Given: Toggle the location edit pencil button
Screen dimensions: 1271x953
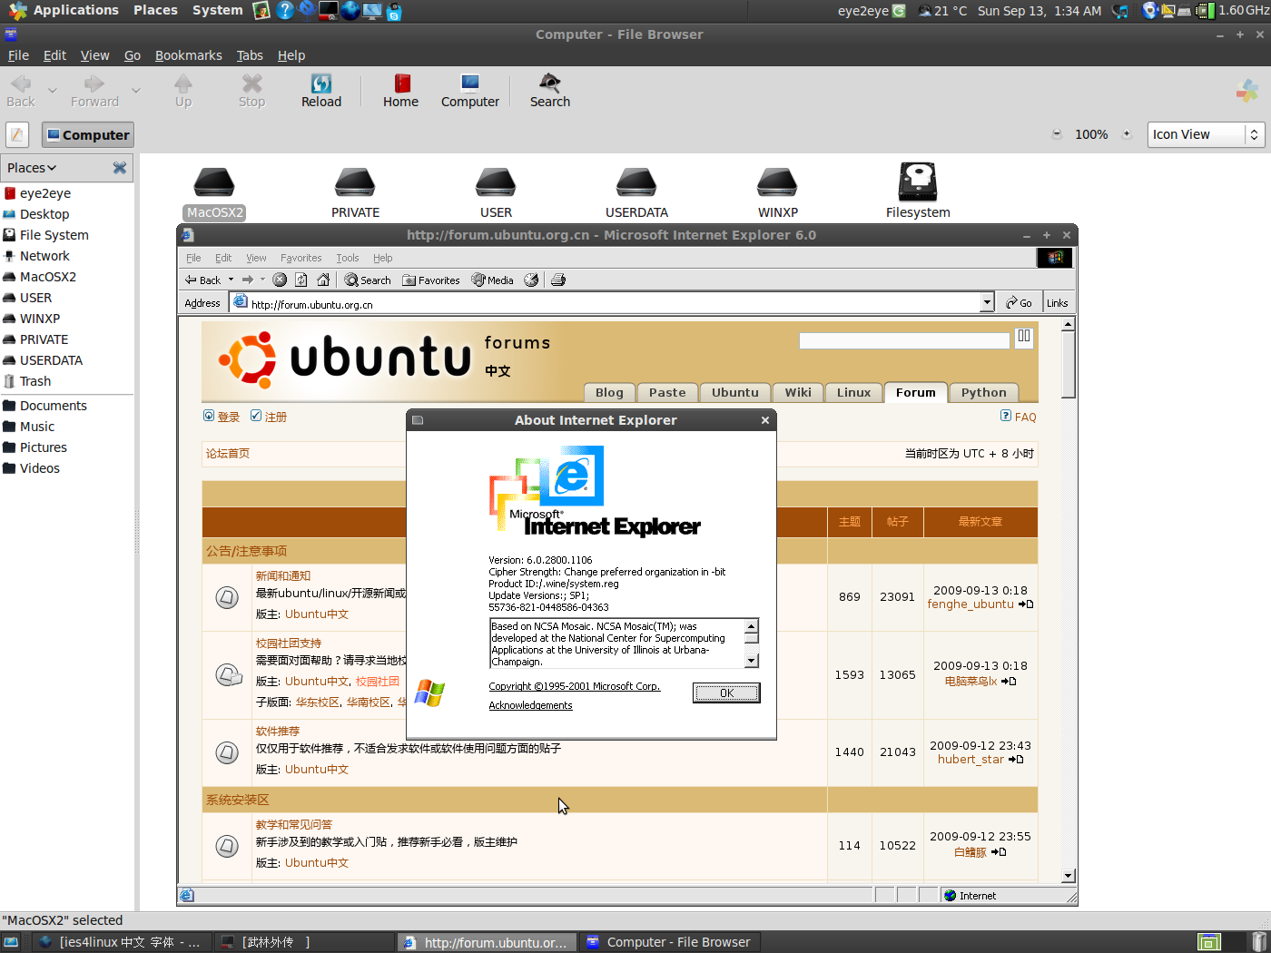Looking at the screenshot, I should point(17,134).
